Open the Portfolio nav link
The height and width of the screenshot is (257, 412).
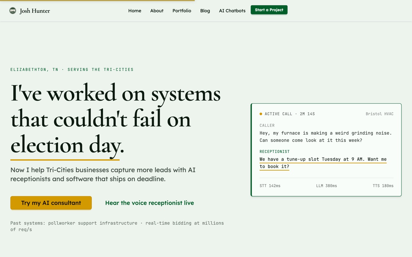[x=182, y=11]
